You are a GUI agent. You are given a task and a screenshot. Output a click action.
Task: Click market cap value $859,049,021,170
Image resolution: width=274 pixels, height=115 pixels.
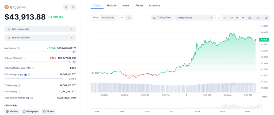click(x=67, y=48)
